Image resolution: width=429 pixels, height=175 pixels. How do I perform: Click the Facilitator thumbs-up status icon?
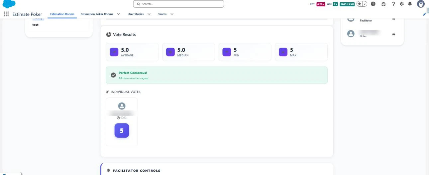pyautogui.click(x=394, y=19)
